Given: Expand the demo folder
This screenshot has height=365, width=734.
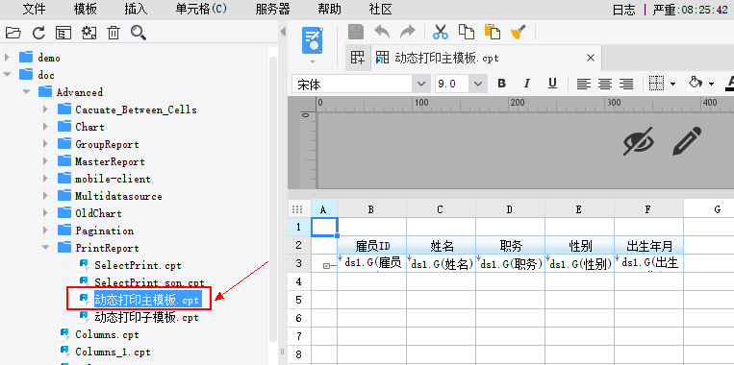Looking at the screenshot, I should click(7, 58).
